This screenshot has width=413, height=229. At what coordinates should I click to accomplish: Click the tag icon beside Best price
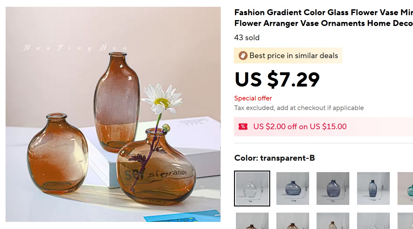[243, 56]
